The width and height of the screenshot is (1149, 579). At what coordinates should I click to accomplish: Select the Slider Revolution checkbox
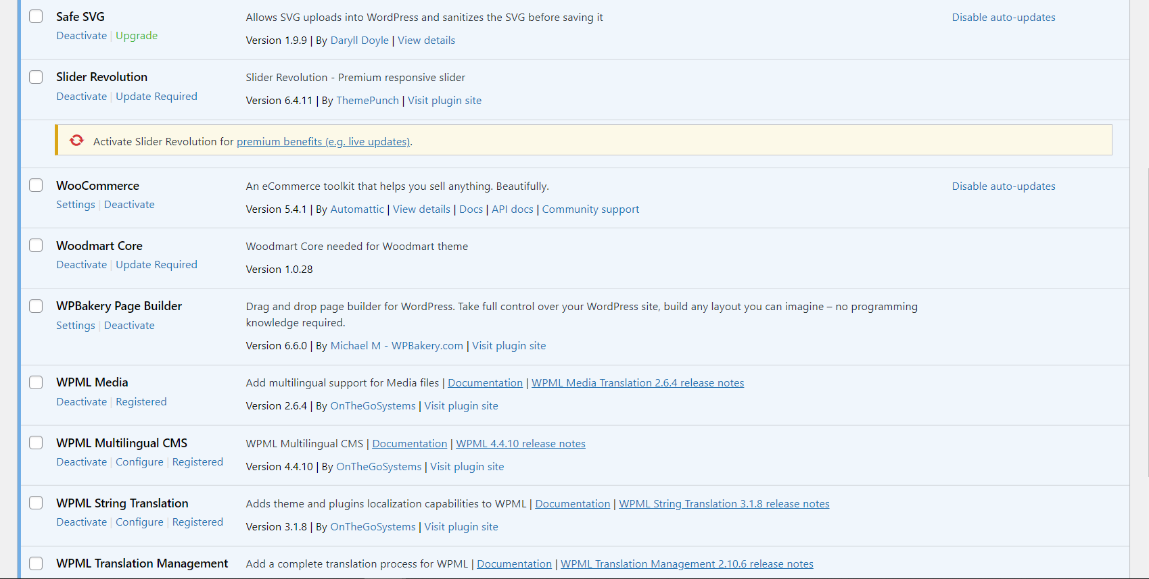(36, 77)
